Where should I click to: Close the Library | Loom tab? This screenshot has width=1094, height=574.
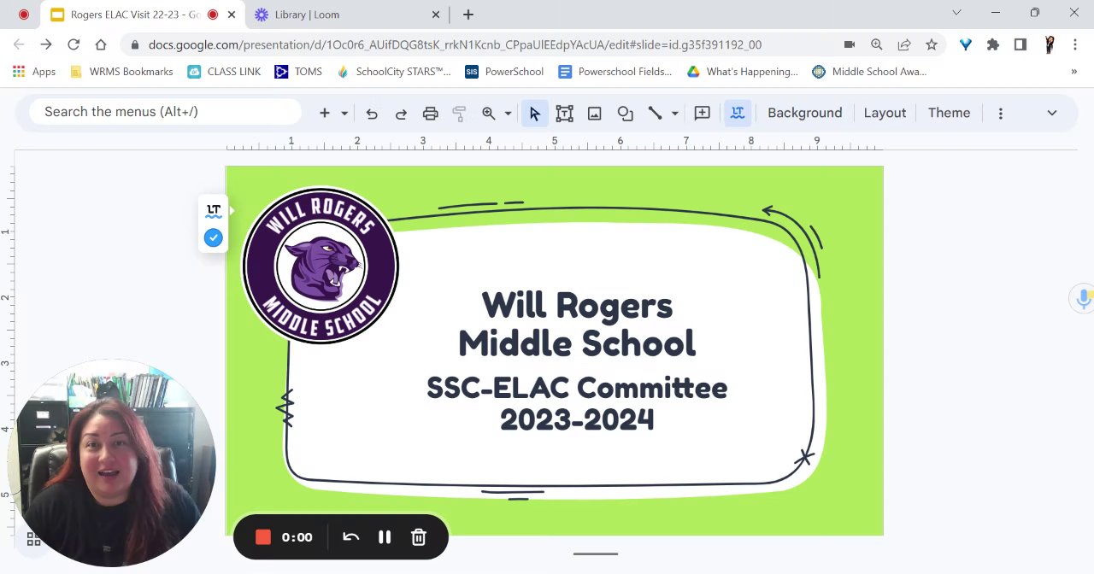click(x=436, y=15)
